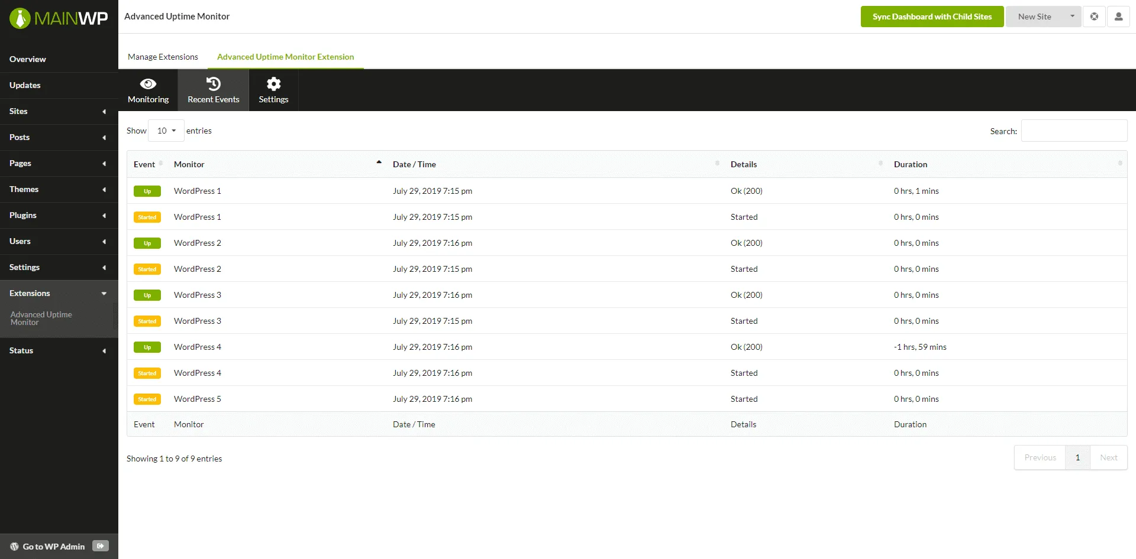This screenshot has height=559, width=1136.
Task: Click the Go to WP Admin exit icon
Action: pyautogui.click(x=101, y=546)
